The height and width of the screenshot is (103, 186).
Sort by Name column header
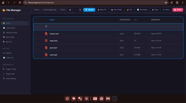(52, 20)
